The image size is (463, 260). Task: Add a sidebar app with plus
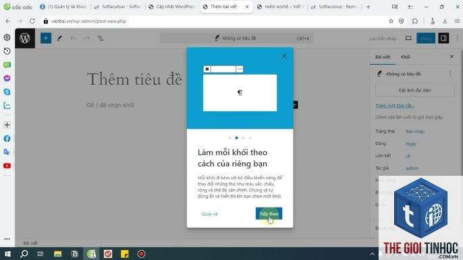pyautogui.click(x=7, y=125)
